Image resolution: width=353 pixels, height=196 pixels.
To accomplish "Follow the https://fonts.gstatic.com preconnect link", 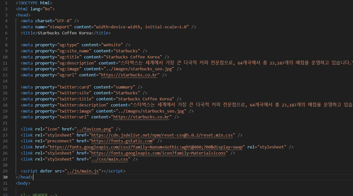I will point(122,141).
